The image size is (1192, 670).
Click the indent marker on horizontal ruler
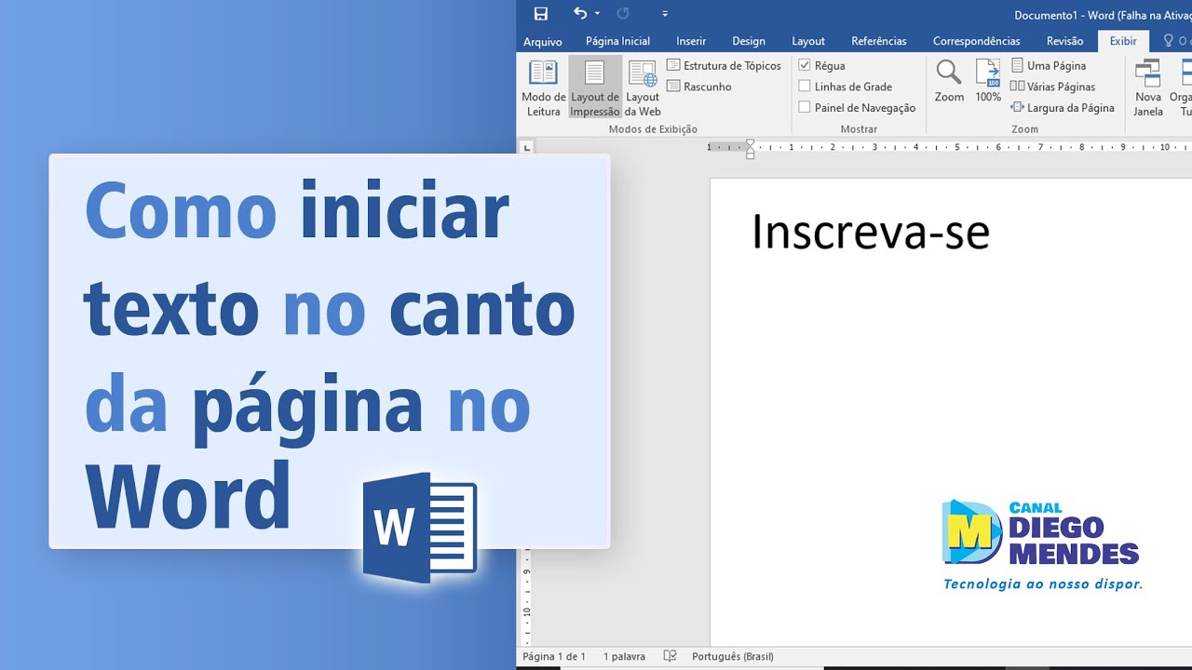751,149
